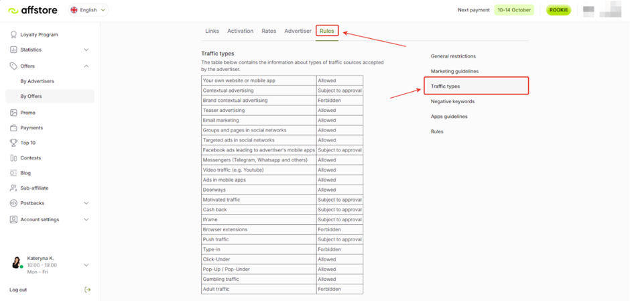The width and height of the screenshot is (630, 301).
Task: Switch to the Links tab
Action: point(212,31)
